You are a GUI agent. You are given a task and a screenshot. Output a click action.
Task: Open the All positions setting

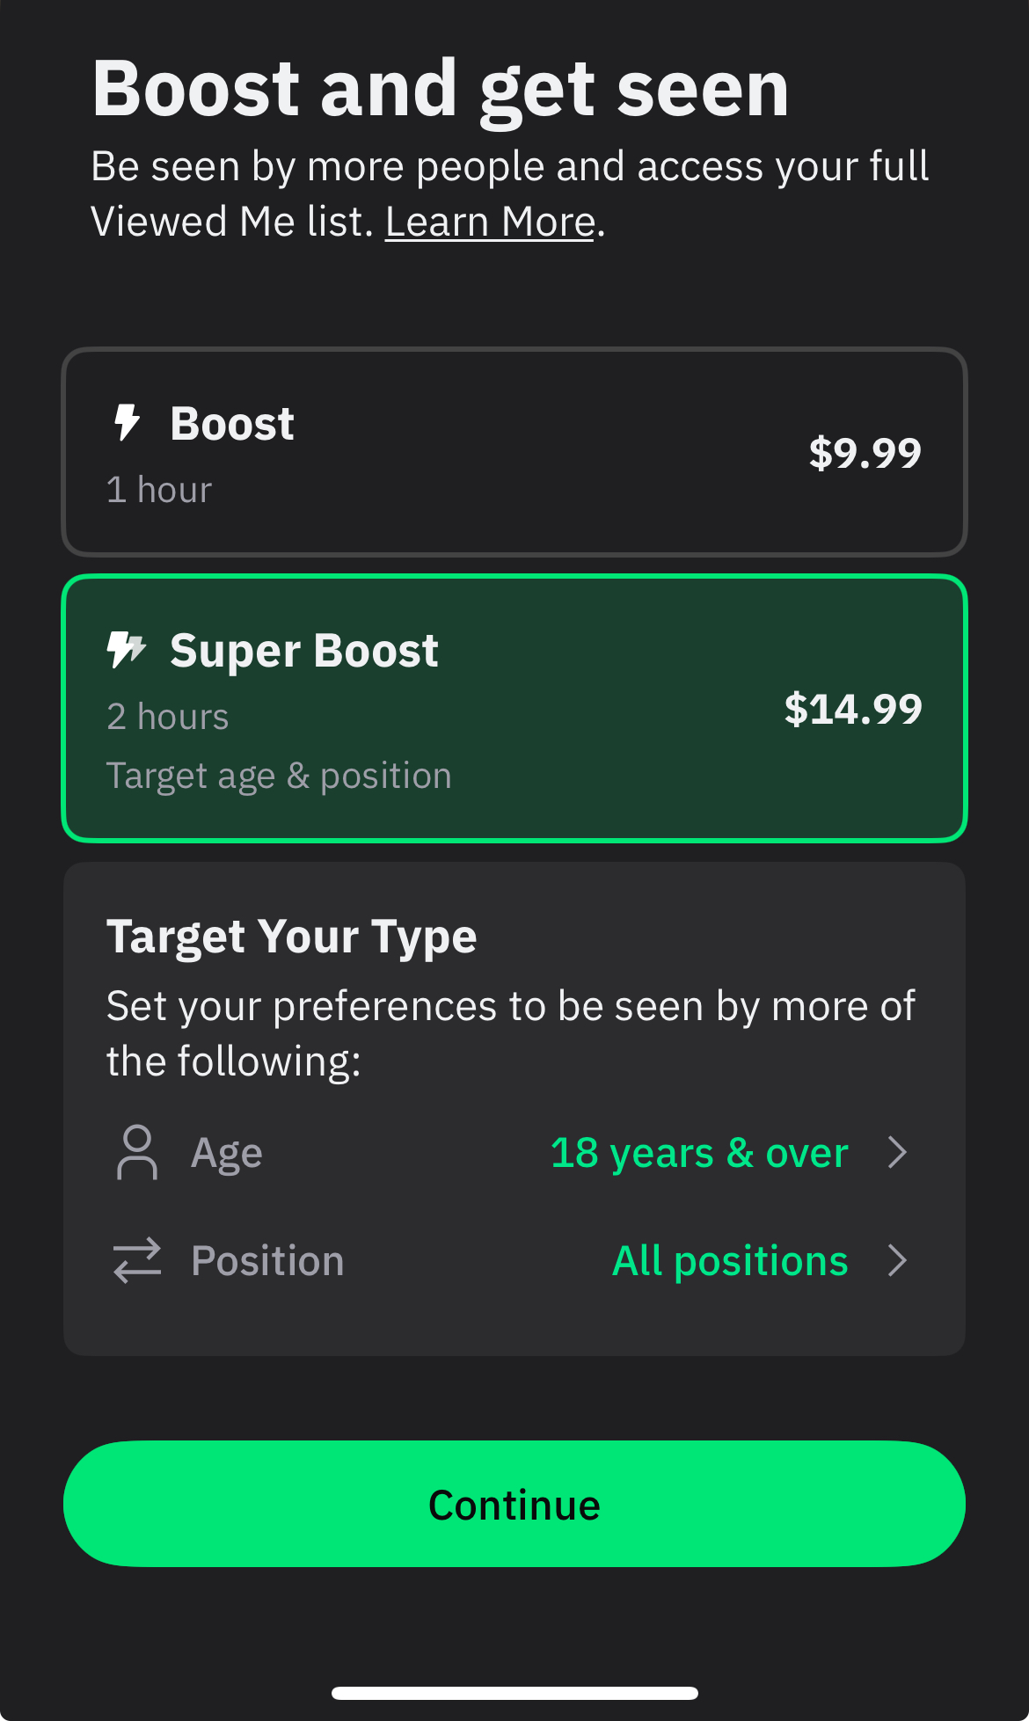730,1261
